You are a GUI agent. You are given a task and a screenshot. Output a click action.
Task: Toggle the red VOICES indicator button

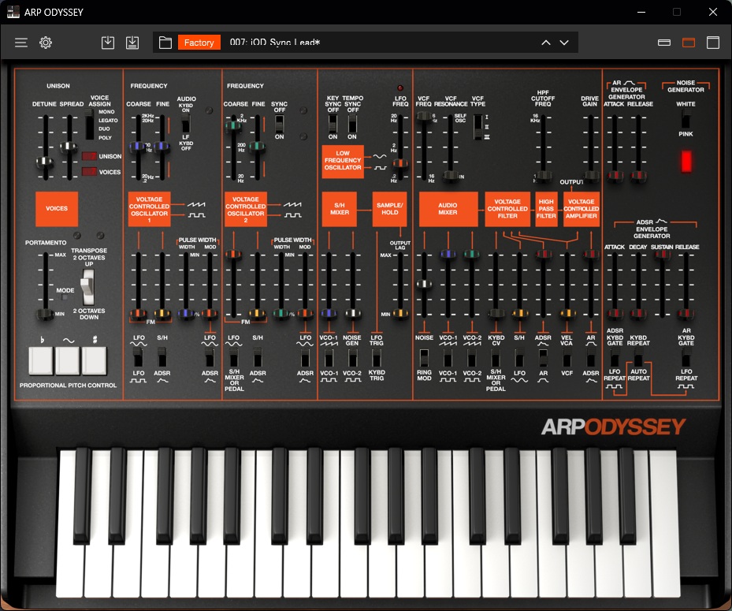(x=89, y=171)
